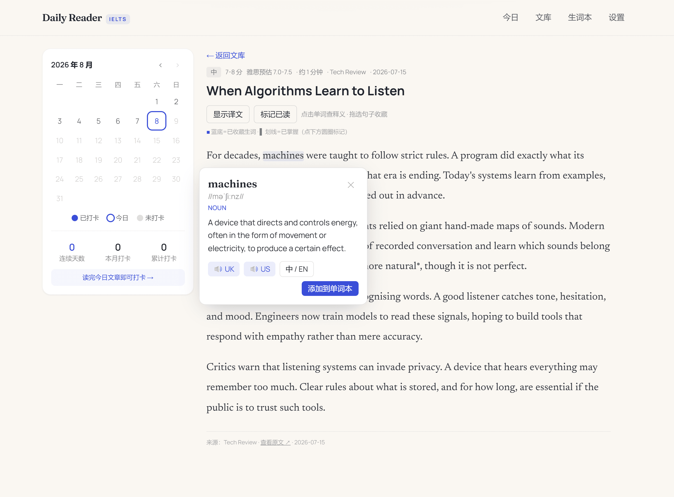Open the 文库 library tab
The width and height of the screenshot is (674, 497).
click(x=543, y=17)
